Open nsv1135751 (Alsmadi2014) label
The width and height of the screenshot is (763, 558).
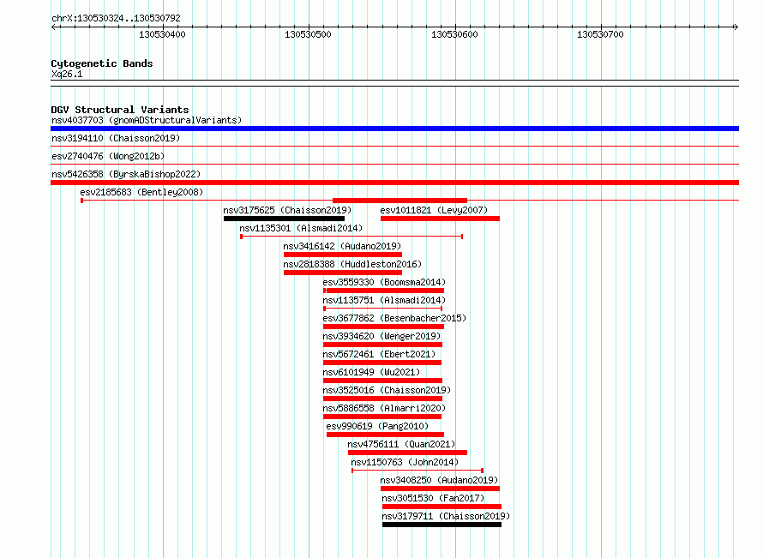pos(384,300)
